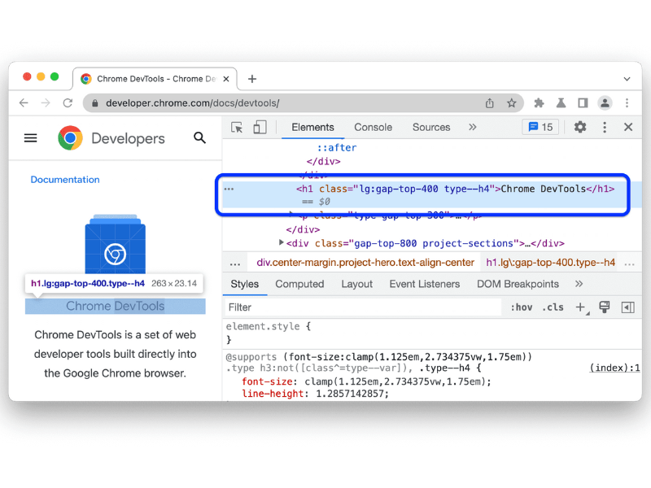Toggle the device toolbar icon
This screenshot has height=488, width=651.
click(x=260, y=128)
